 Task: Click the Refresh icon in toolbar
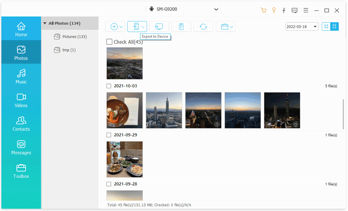coord(203,27)
